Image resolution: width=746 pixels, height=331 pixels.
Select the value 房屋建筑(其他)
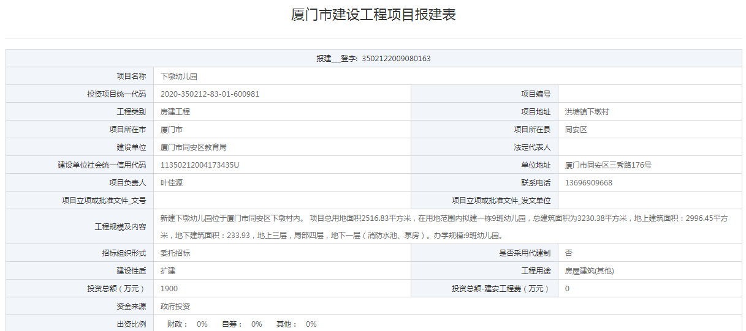click(589, 271)
